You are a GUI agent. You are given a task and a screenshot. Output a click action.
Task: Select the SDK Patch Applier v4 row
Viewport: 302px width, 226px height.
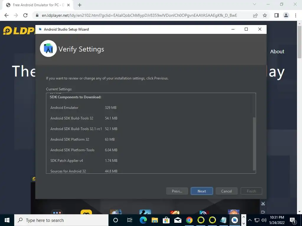(x=84, y=160)
